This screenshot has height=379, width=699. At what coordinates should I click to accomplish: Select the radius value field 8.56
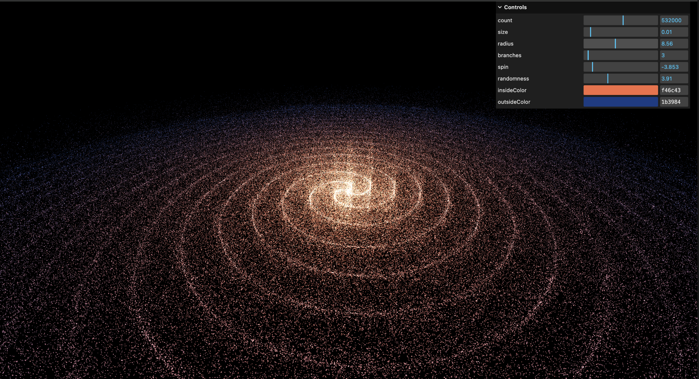(x=673, y=44)
